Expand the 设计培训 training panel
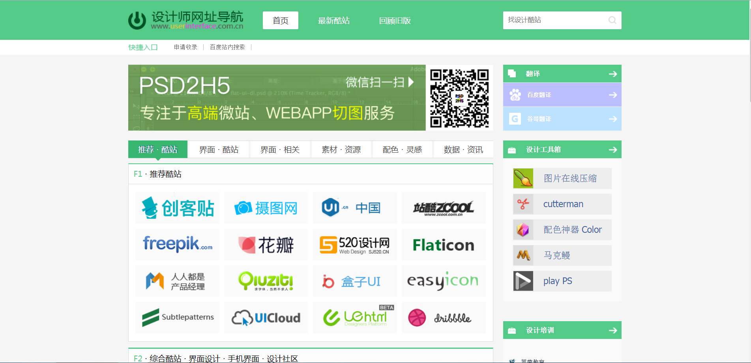The height and width of the screenshot is (363, 751). click(612, 330)
